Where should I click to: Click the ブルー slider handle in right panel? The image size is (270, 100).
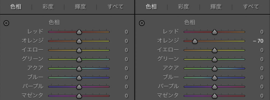(x=215, y=78)
